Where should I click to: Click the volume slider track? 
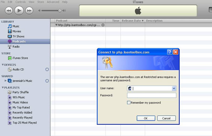[x=51, y=11]
